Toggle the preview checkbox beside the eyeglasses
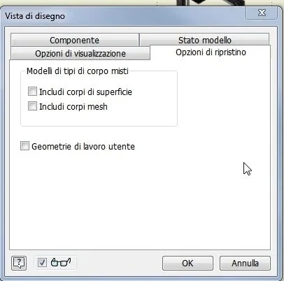 (42, 263)
